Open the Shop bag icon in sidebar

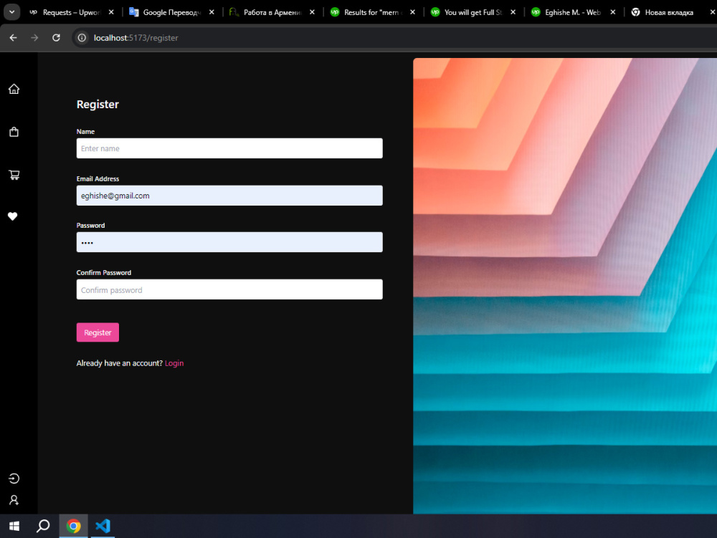coord(14,132)
